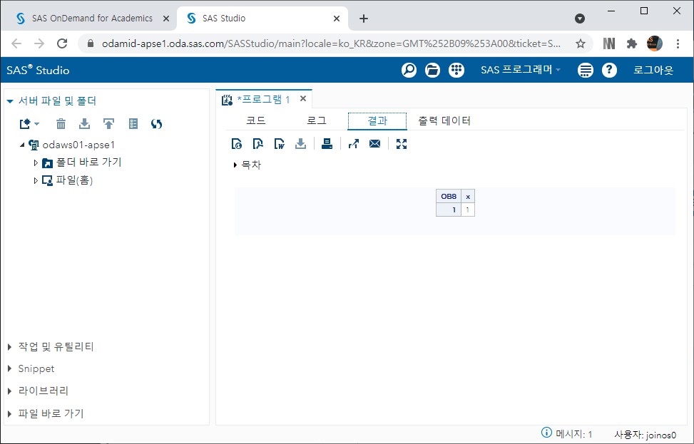Image resolution: width=694 pixels, height=444 pixels.
Task: Download results as HTML icon
Action: click(237, 144)
